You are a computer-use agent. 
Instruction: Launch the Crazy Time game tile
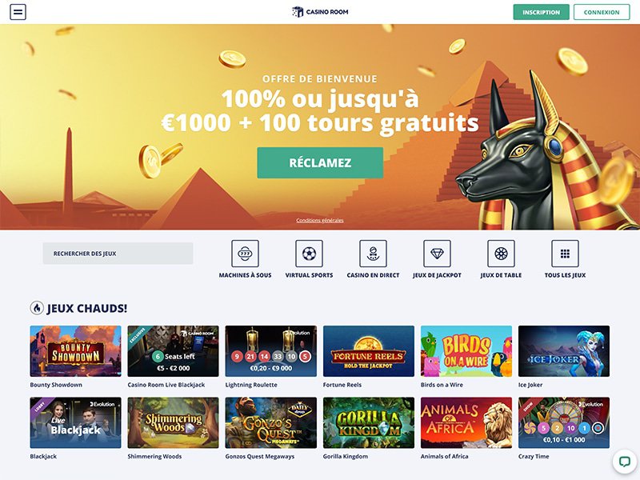point(564,423)
